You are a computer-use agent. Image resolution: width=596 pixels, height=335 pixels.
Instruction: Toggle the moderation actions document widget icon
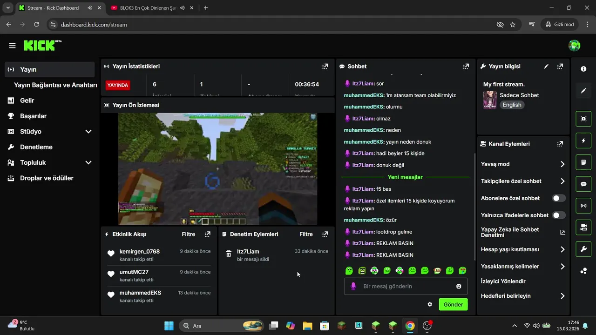(583, 162)
